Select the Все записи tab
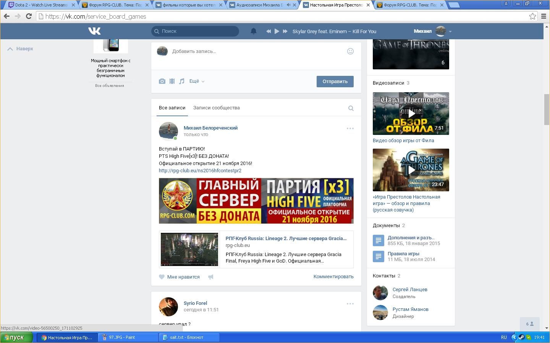This screenshot has height=343, width=550. pyautogui.click(x=172, y=108)
